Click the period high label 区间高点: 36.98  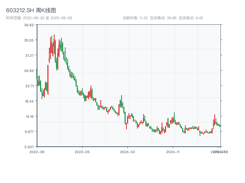[x=163, y=18]
